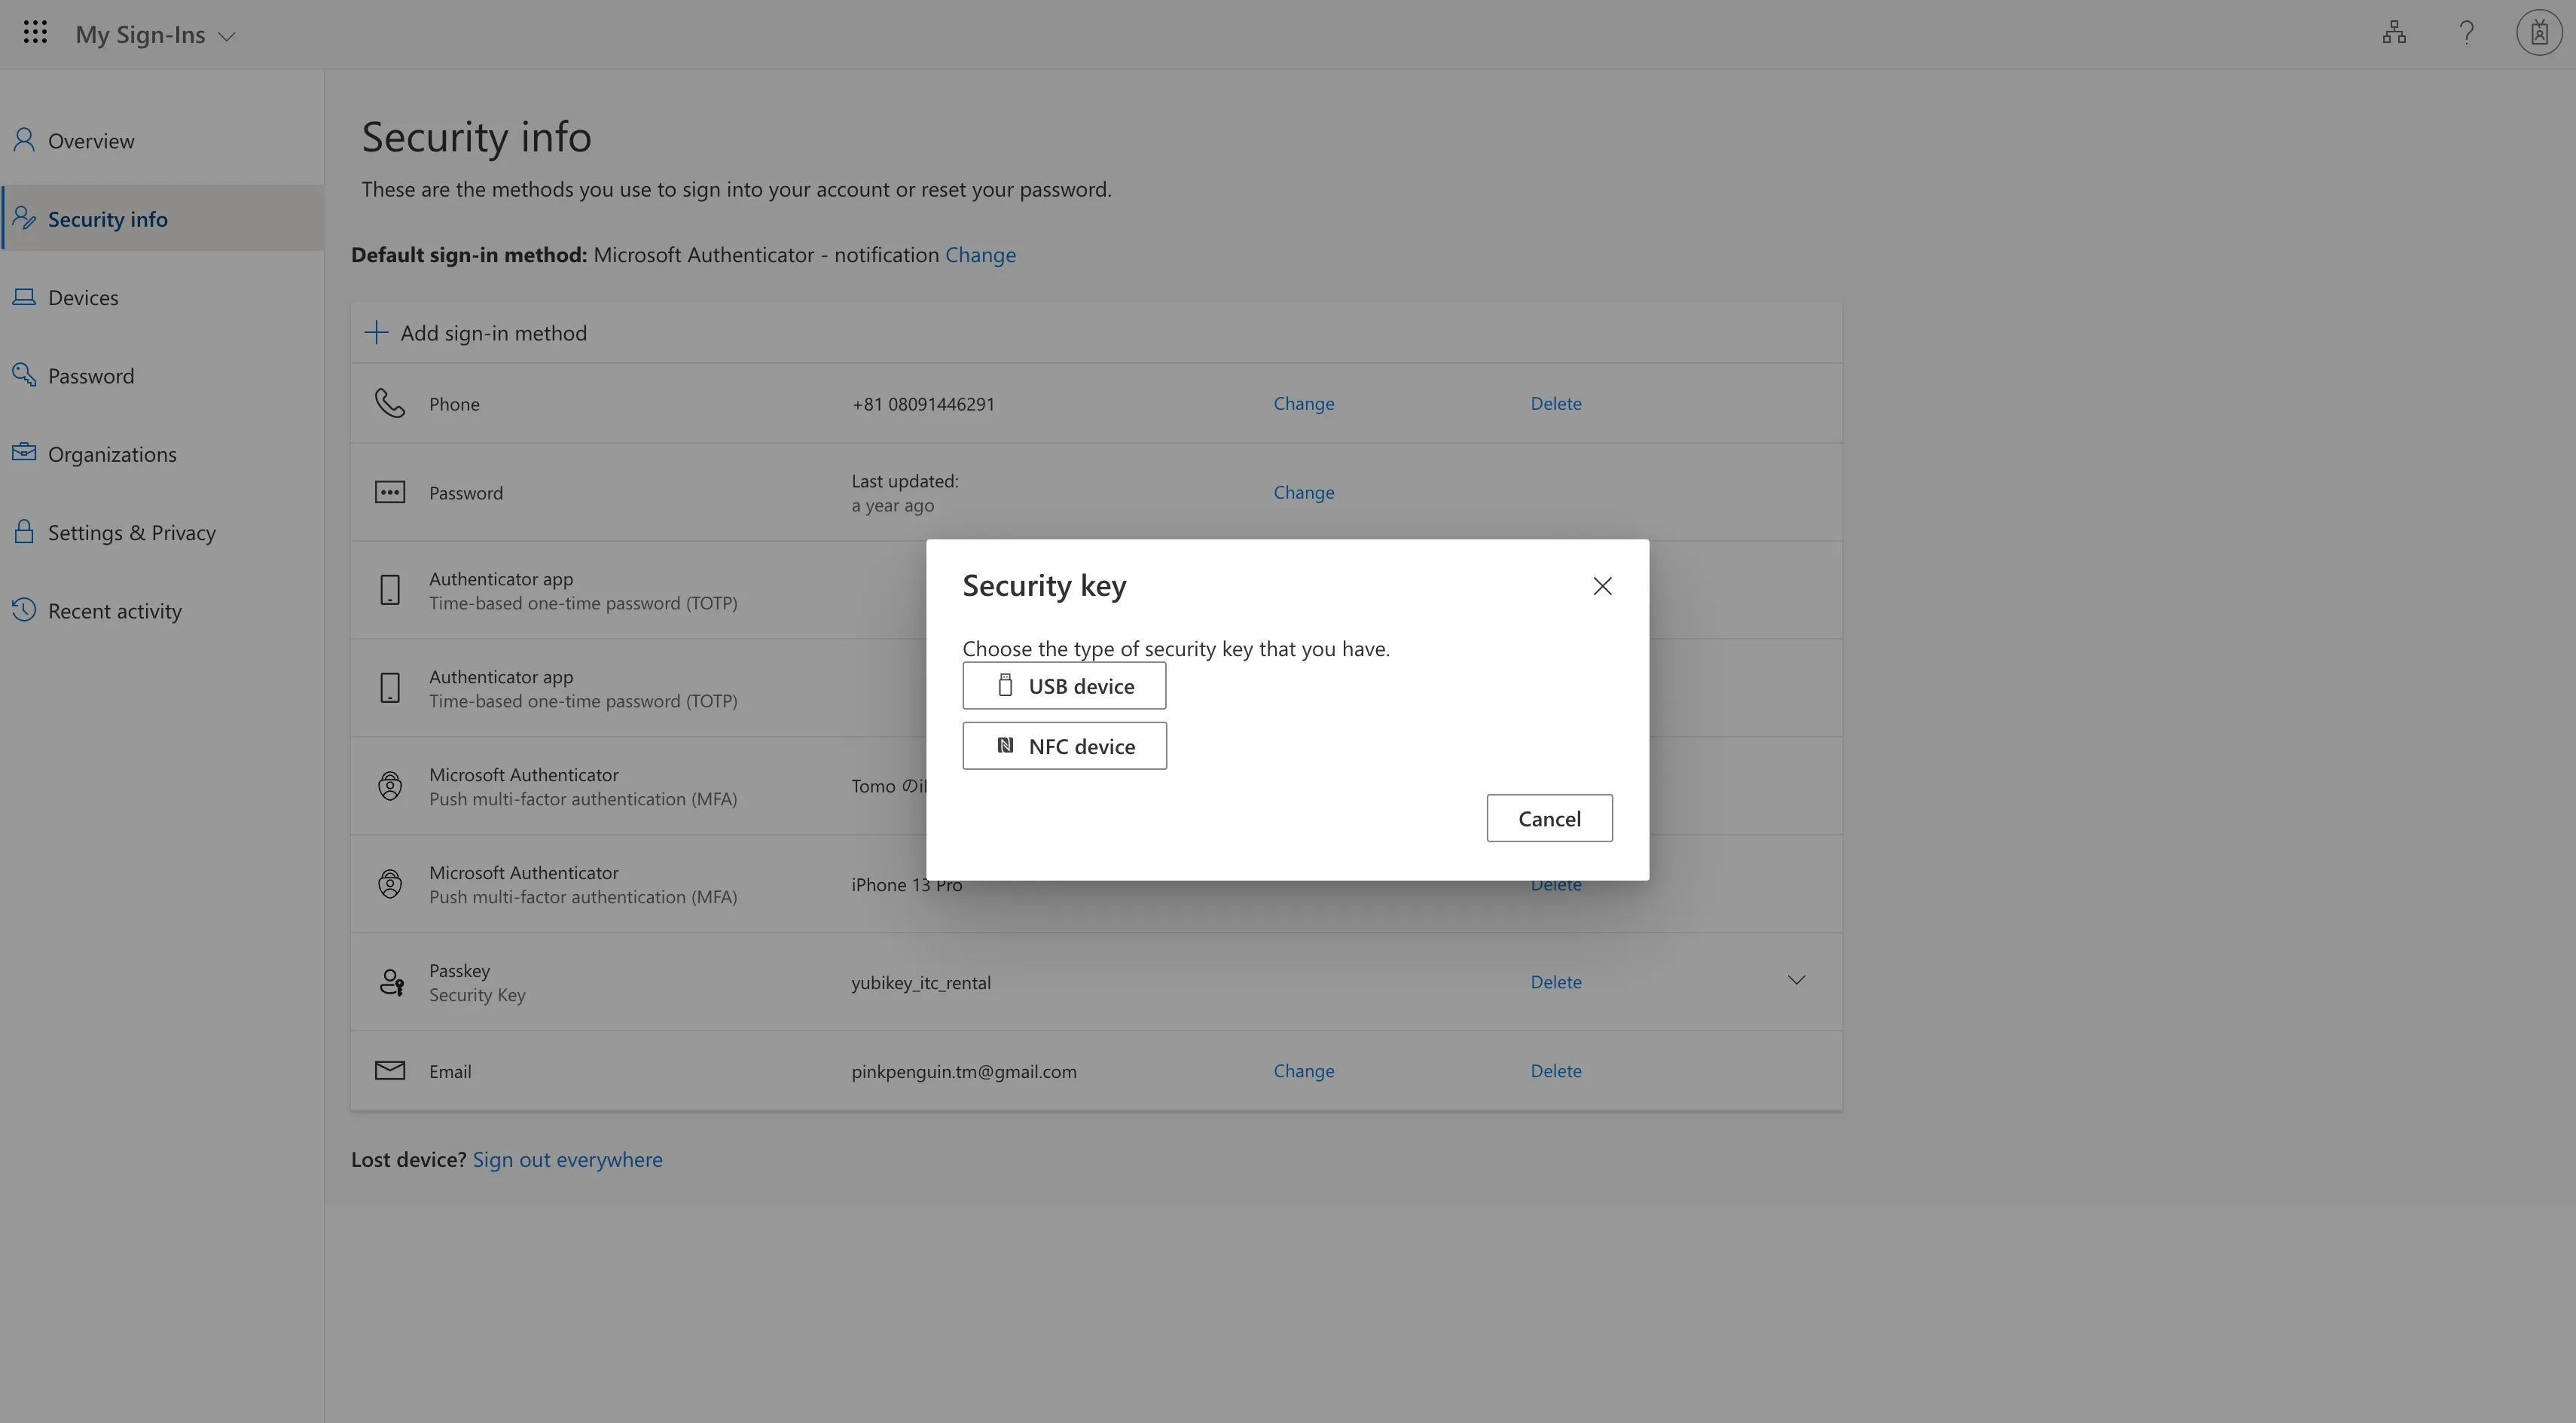Click Sign out everywhere link

[567, 1159]
